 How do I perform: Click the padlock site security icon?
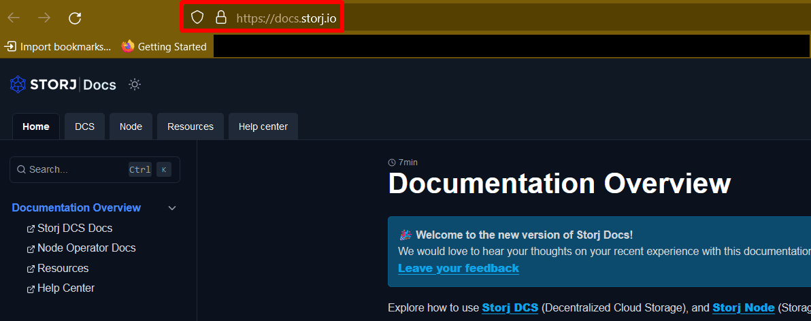[220, 18]
